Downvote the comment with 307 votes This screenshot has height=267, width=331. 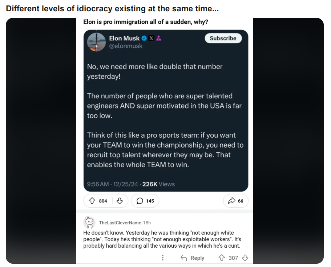[245, 258]
